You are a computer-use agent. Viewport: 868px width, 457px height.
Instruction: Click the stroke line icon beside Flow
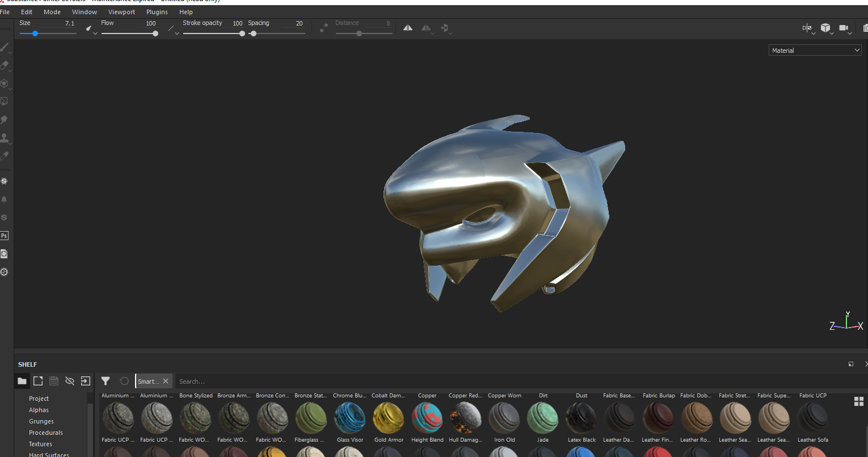(x=171, y=28)
